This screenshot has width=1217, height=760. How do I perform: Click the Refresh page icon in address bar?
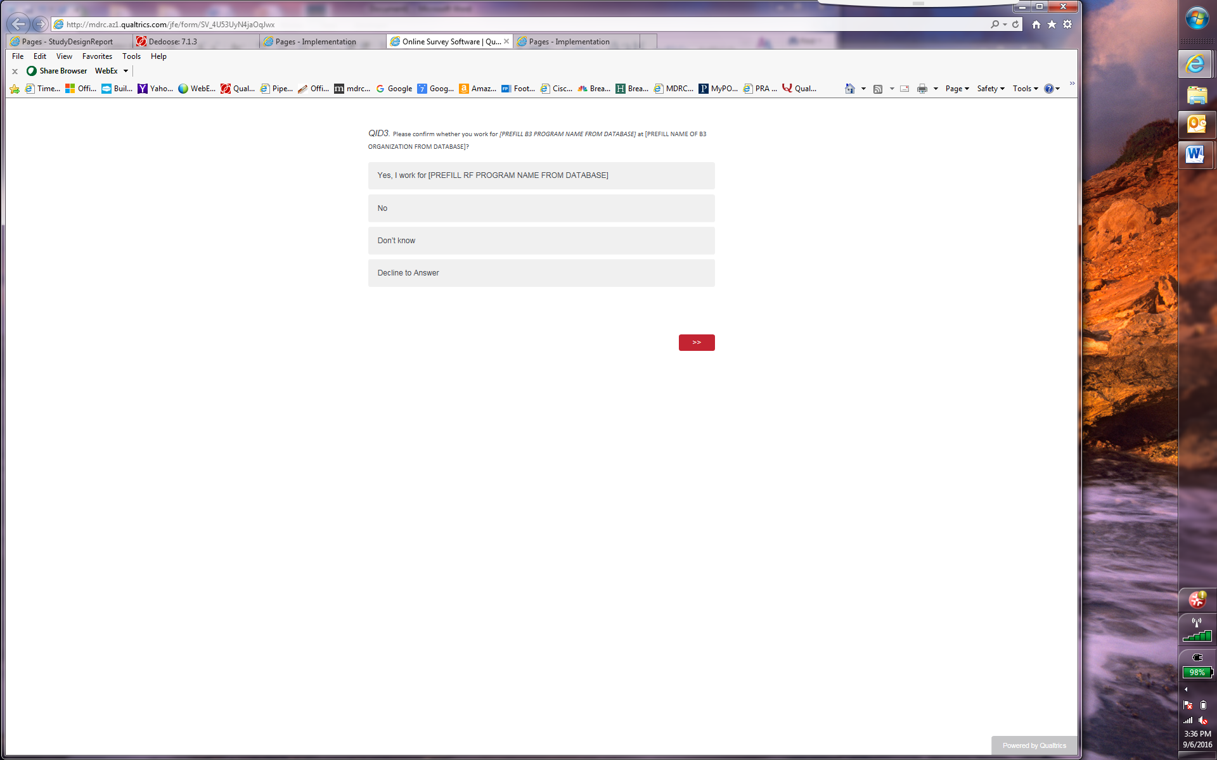(1015, 24)
